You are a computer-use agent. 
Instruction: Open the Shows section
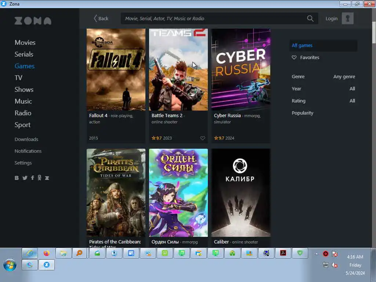(x=24, y=90)
